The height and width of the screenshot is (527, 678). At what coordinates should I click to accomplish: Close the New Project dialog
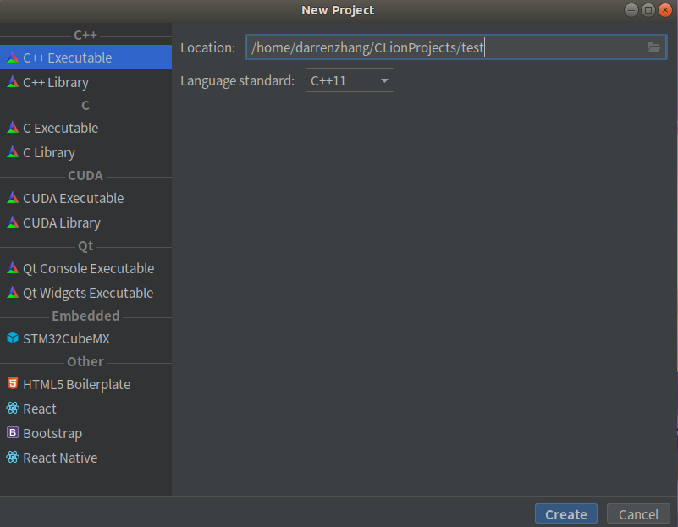[664, 10]
